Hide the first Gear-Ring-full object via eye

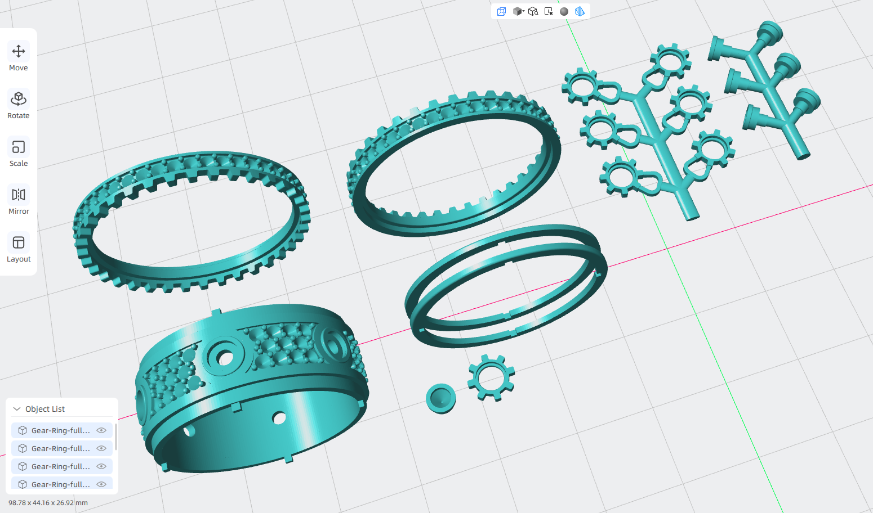(101, 430)
